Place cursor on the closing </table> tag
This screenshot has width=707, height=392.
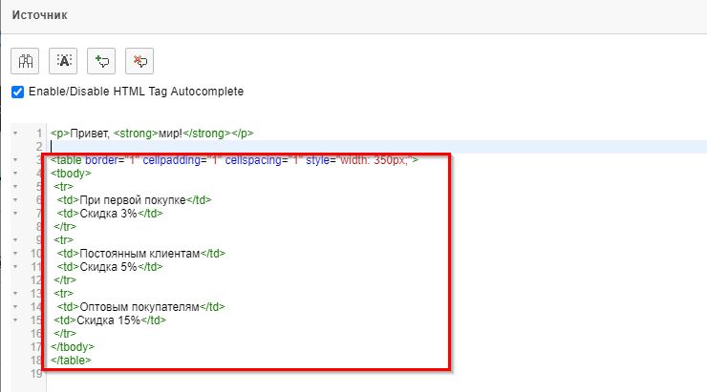pyautogui.click(x=71, y=360)
